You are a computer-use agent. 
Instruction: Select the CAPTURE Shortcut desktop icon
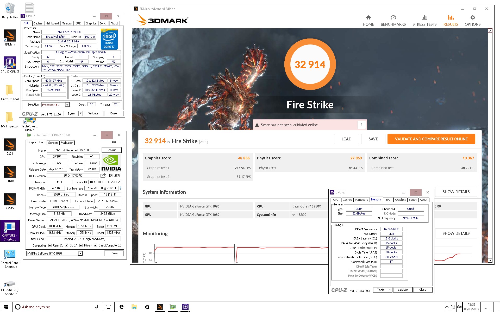pos(10,231)
